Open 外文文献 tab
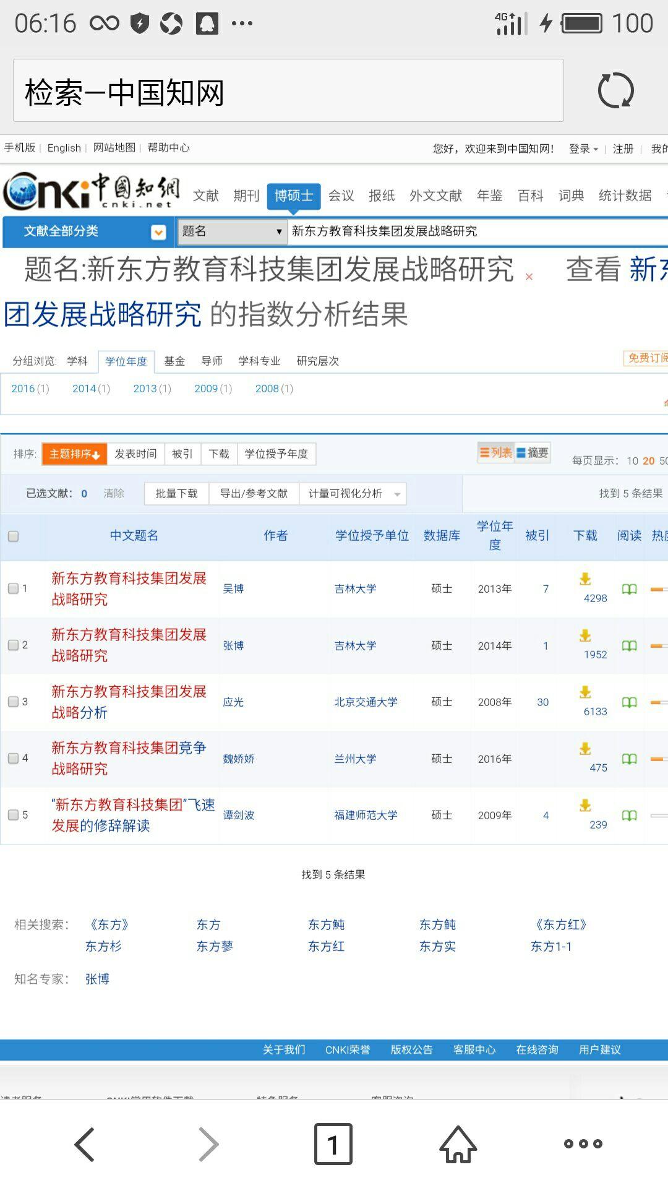 tap(435, 196)
